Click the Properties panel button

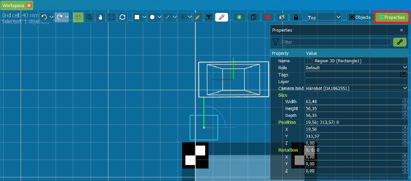point(392,17)
